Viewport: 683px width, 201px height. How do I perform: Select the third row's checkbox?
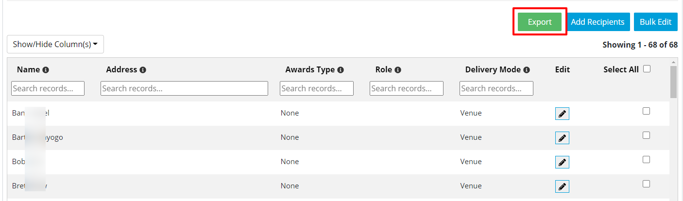point(646,160)
